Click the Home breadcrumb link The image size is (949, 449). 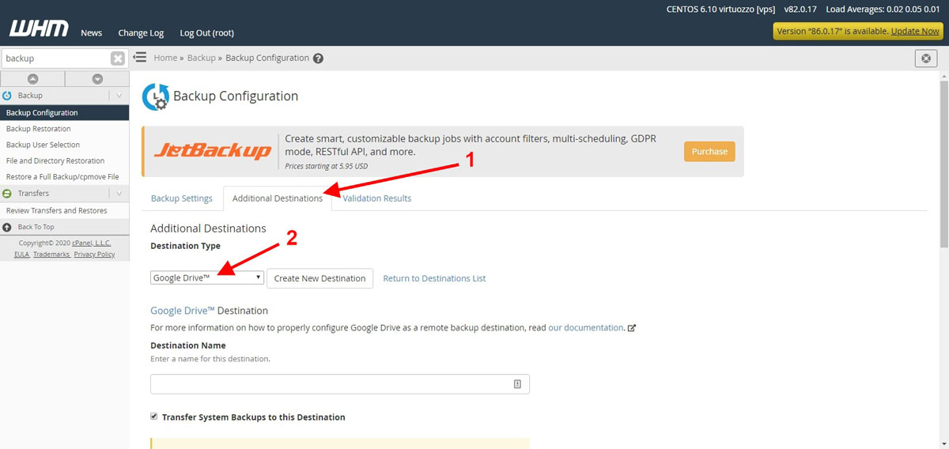tap(165, 58)
